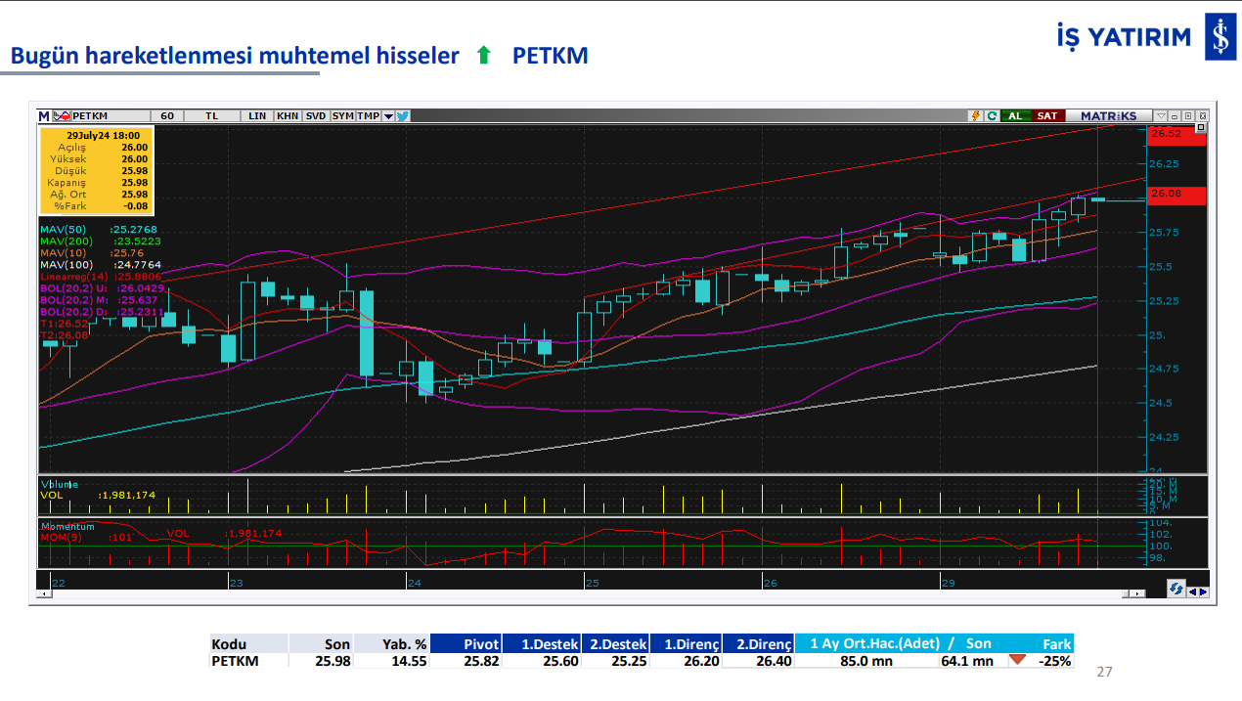Click the blue sync icon below the chart
Viewport: 1242px width, 701px height.
click(x=1176, y=588)
